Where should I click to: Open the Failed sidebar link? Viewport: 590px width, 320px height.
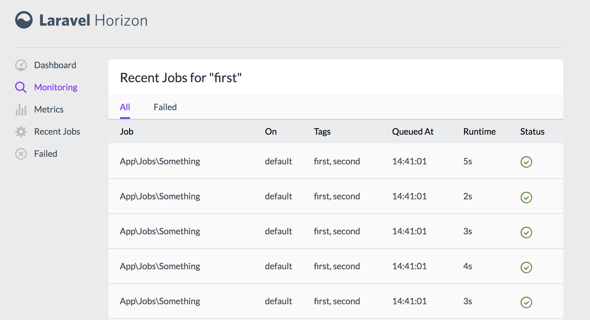click(45, 154)
